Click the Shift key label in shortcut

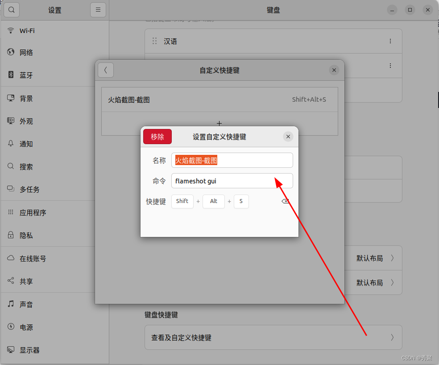tap(182, 201)
